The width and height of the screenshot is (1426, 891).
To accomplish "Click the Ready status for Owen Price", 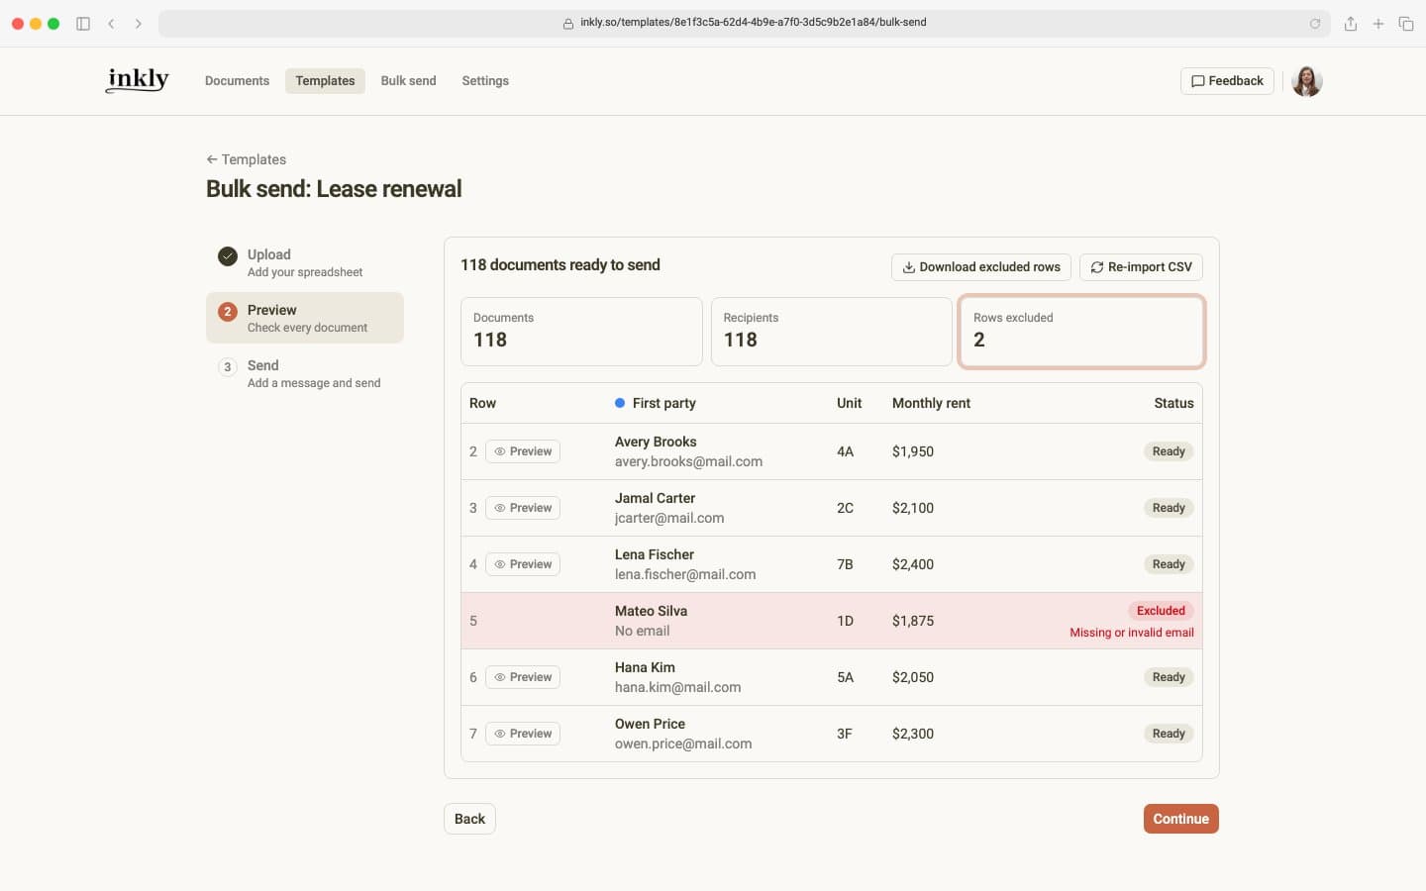I will coord(1169,734).
